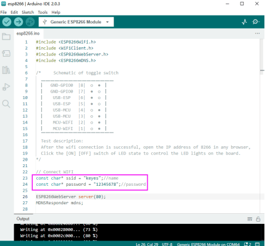The width and height of the screenshot is (265, 246).
Task: Click the Verify checkmark button
Action: point(7,22)
